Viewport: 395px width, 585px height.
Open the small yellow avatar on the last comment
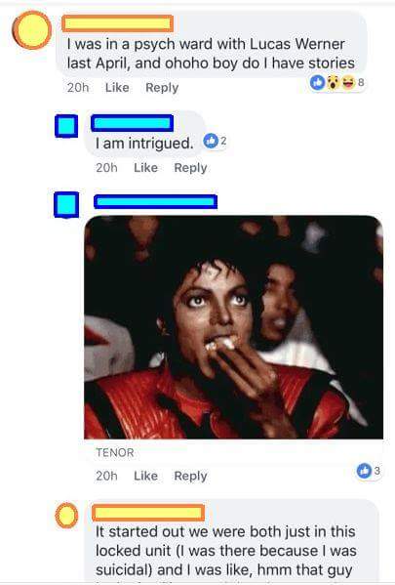(x=66, y=516)
